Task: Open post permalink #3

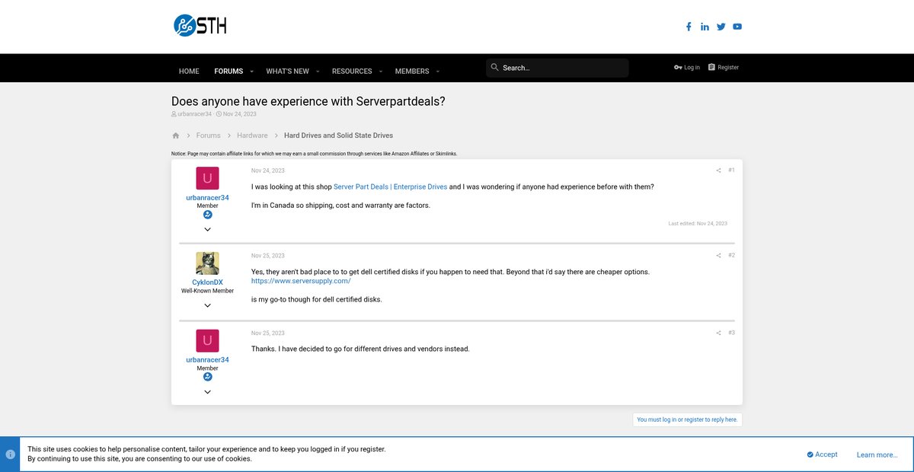Action: click(x=731, y=333)
